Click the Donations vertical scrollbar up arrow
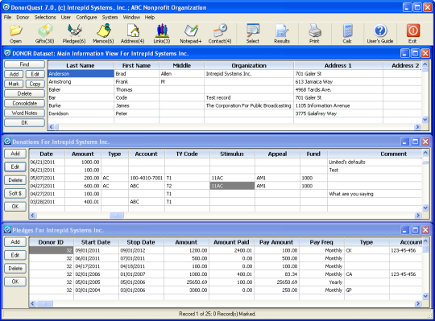Screen dimensions: 435x321 [x=425, y=153]
